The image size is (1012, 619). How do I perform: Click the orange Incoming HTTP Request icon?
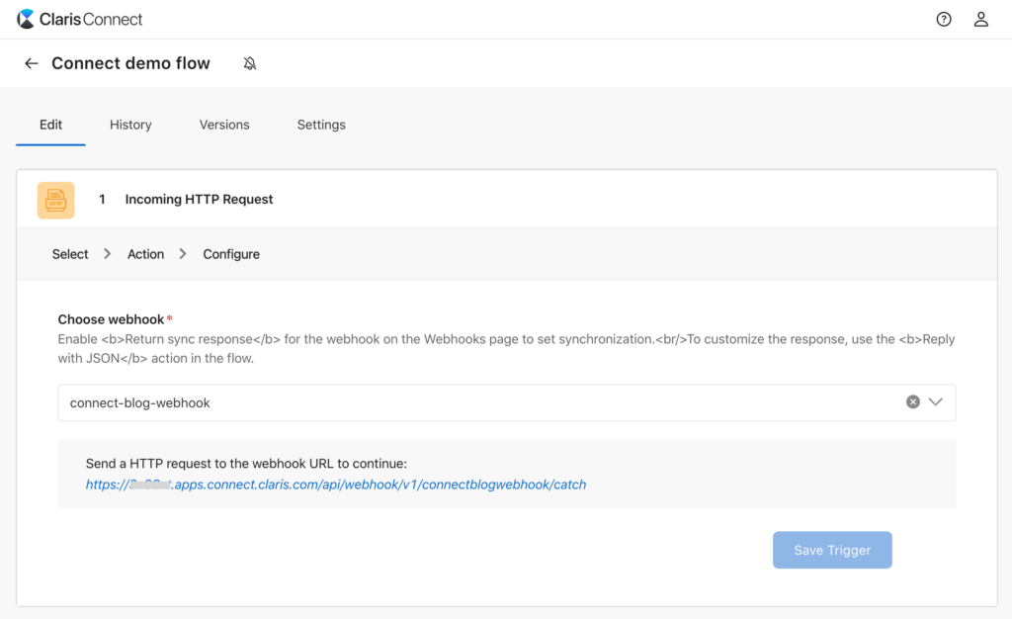click(55, 200)
